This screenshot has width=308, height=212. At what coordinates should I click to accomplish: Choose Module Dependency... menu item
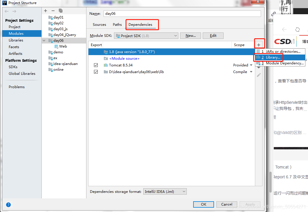(x=280, y=63)
